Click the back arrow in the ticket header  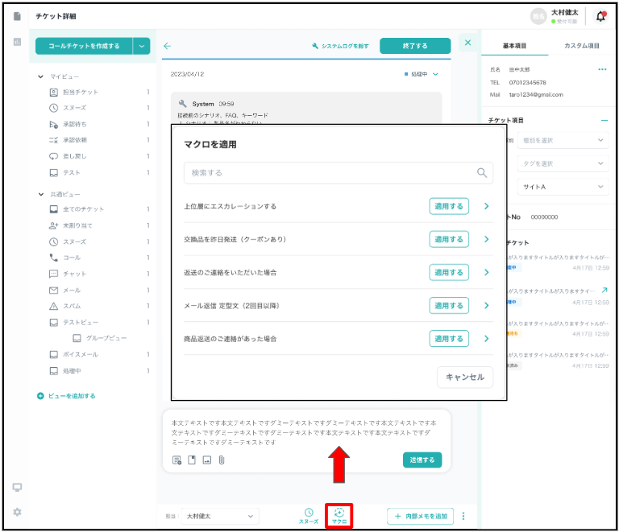168,46
